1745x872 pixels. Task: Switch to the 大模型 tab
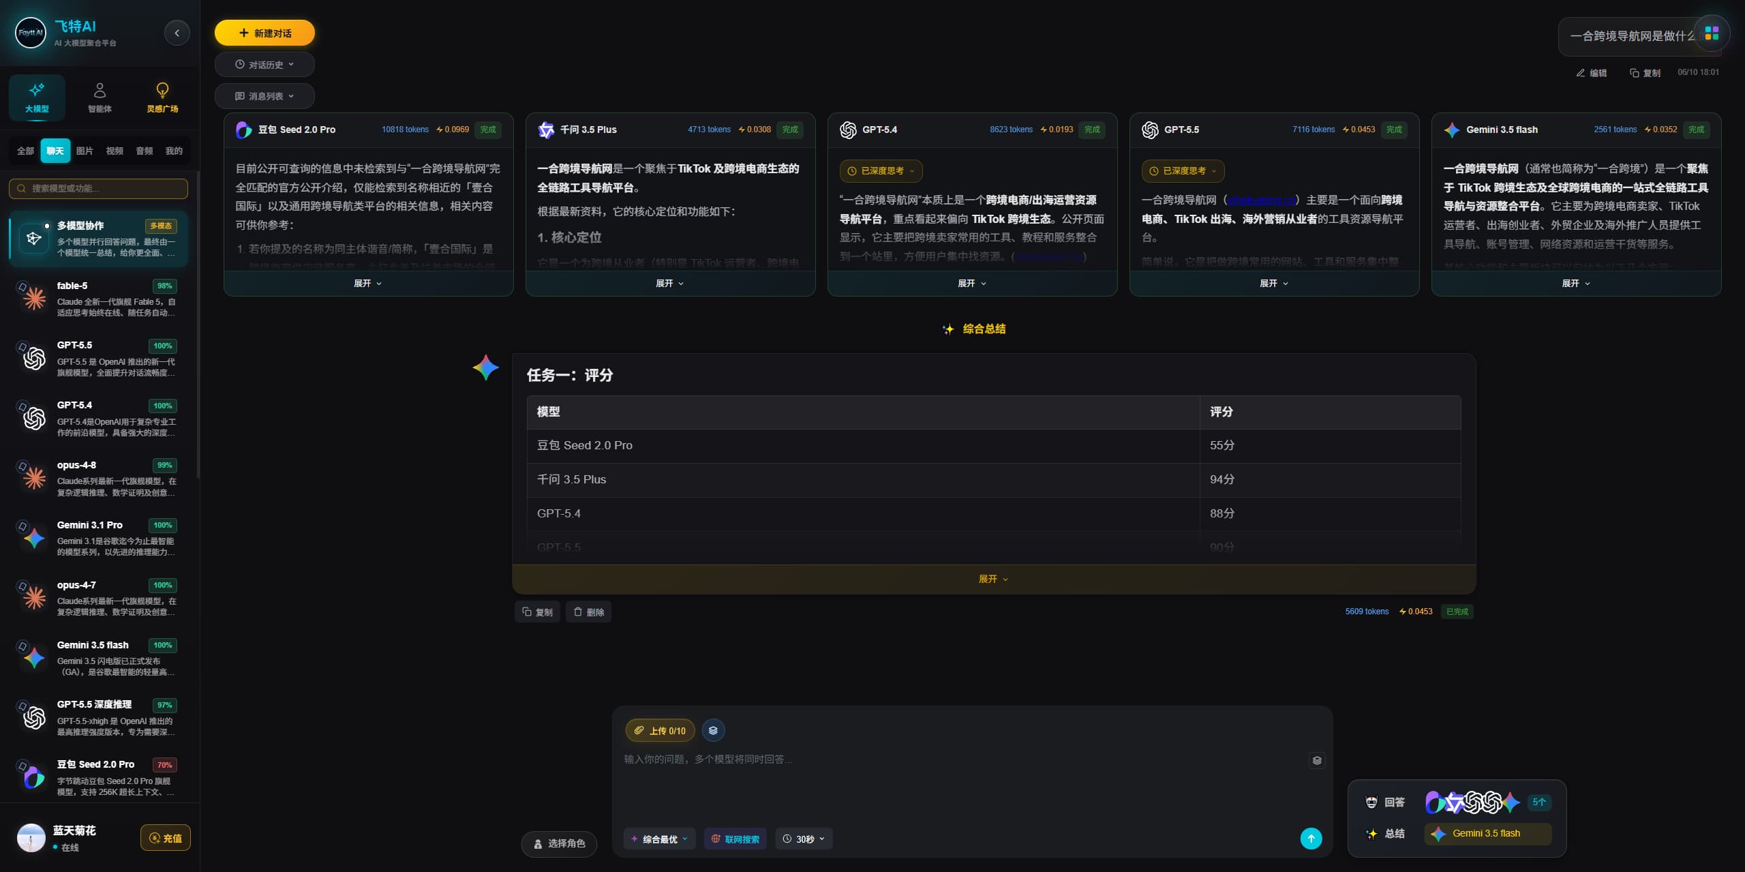click(37, 97)
